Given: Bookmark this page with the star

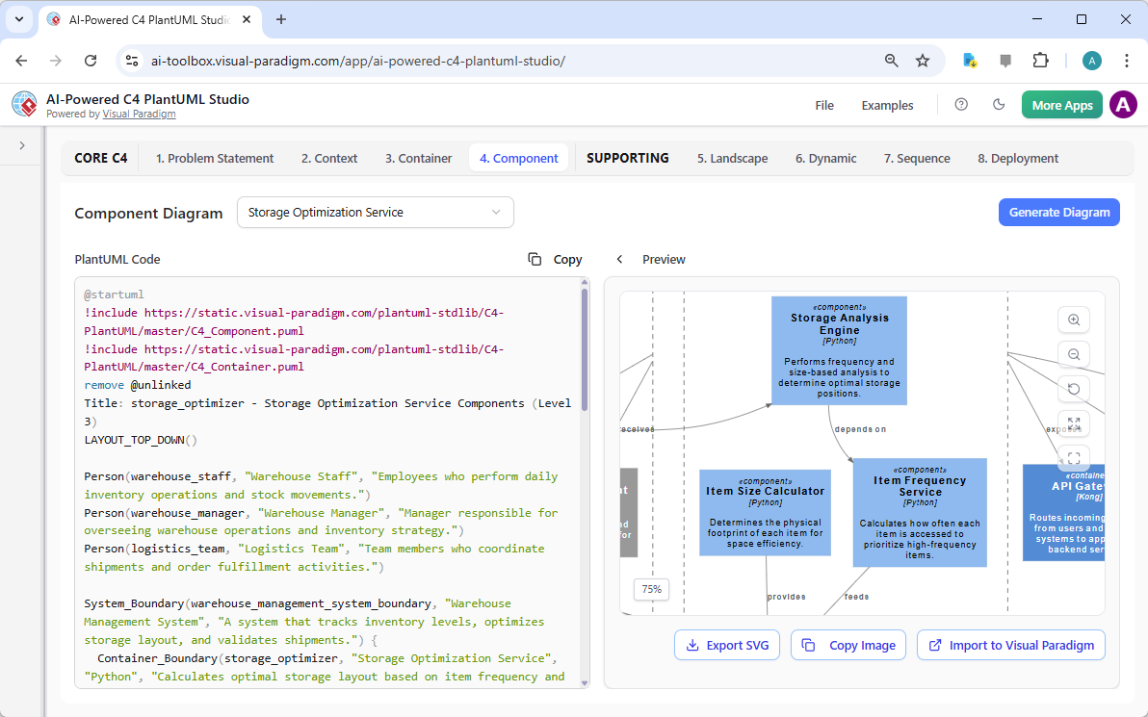Looking at the screenshot, I should [923, 60].
